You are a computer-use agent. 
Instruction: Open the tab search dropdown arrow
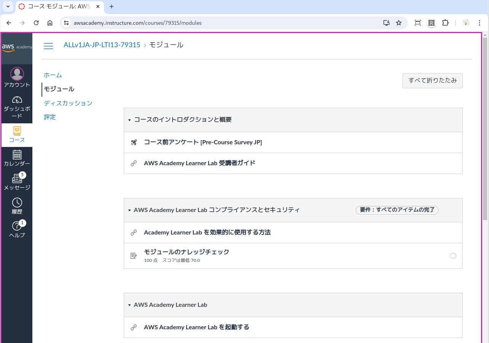click(8, 6)
